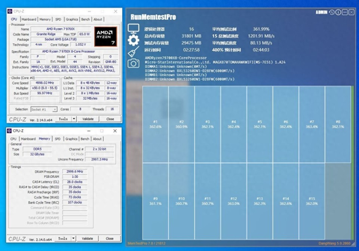The height and width of the screenshot is (251, 359).
Task: Open RunMemtestPro settings gear icon
Action: tap(134, 40)
